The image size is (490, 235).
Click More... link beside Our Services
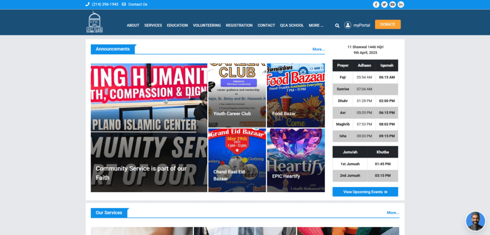click(393, 213)
